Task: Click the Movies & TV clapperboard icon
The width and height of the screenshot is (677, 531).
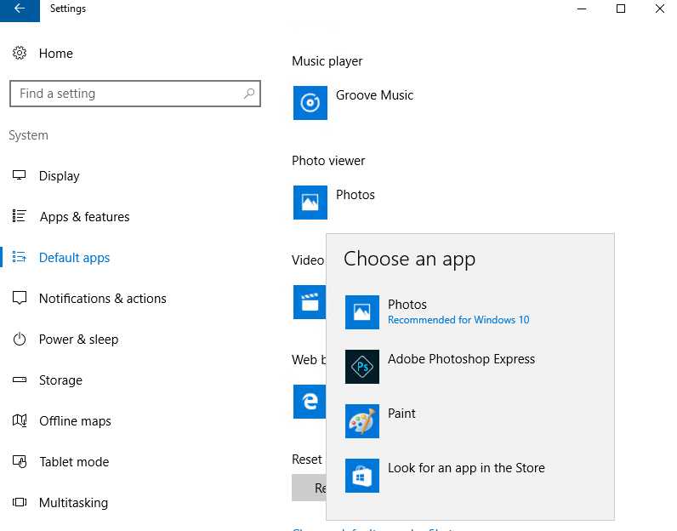Action: (309, 301)
